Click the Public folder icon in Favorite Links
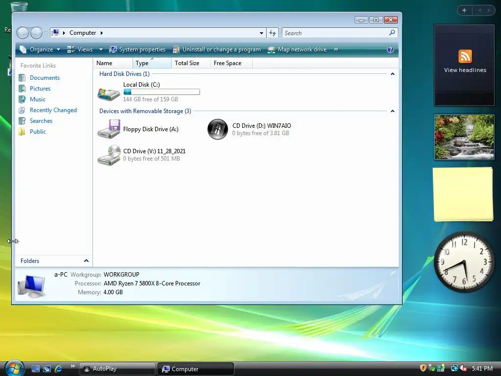This screenshot has width=501, height=376. (x=22, y=132)
